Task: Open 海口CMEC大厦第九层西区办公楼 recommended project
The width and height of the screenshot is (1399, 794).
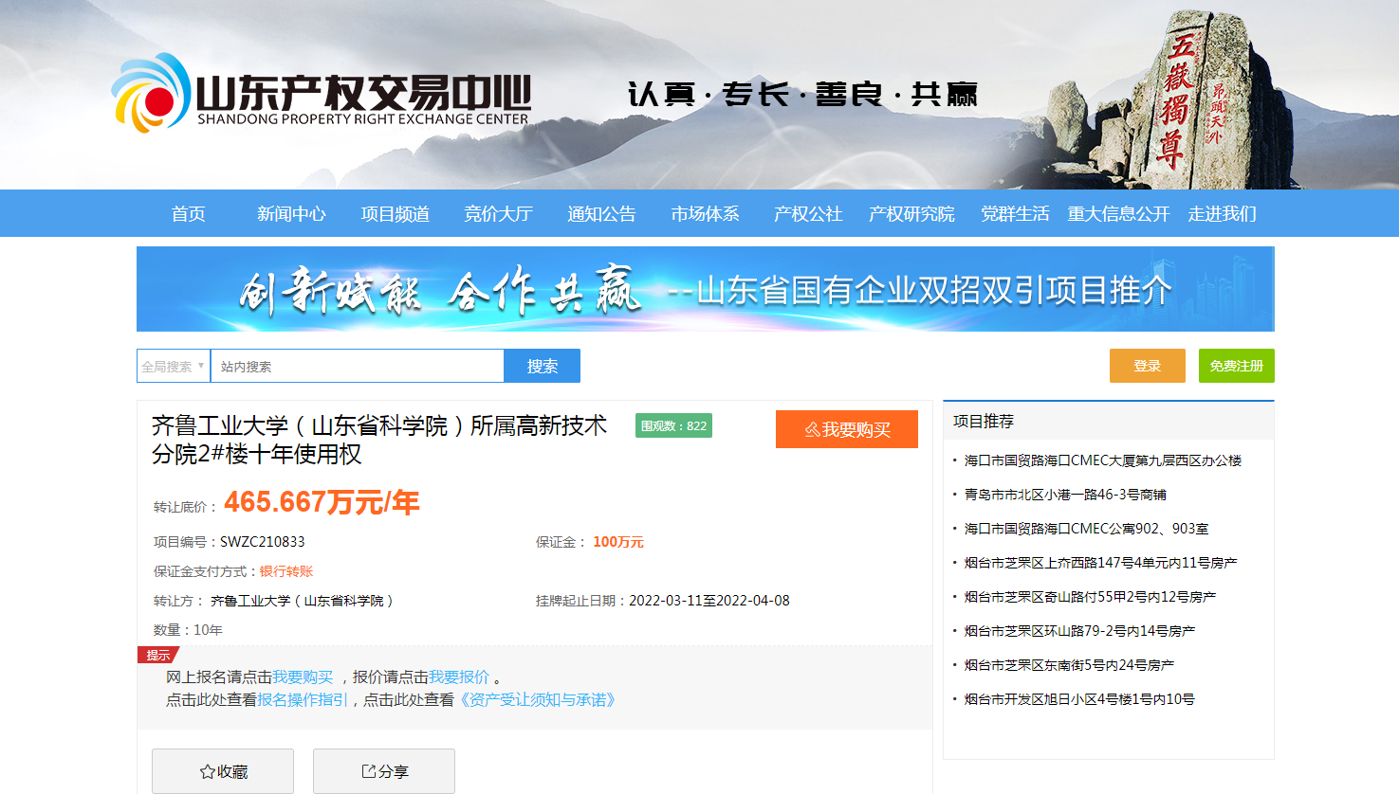Action: click(x=1102, y=460)
